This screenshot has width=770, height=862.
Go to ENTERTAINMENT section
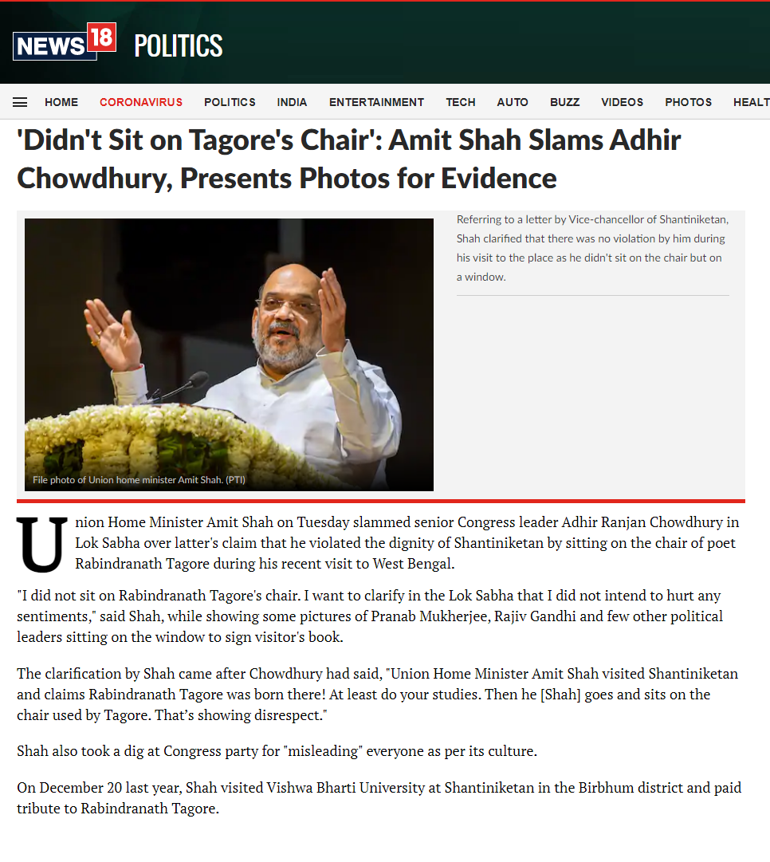376,102
